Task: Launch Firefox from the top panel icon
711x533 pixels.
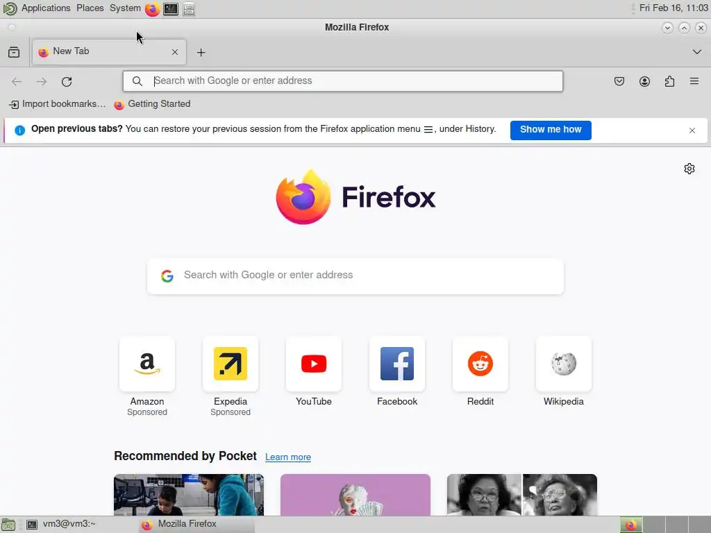Action: point(152,8)
